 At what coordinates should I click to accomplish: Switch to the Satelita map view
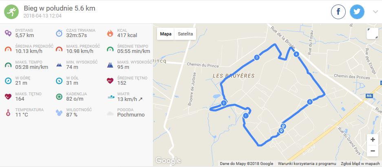(x=185, y=34)
